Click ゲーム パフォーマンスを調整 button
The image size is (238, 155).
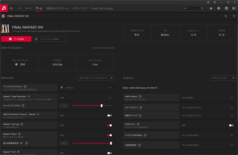pyautogui.click(x=50, y=39)
